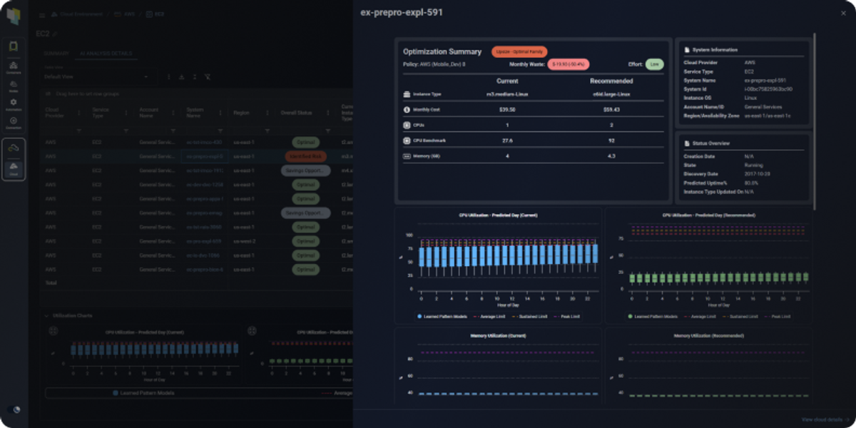Screen dimensions: 856x428
Task: Toggle the dark mode switch
Action: [x=14, y=410]
